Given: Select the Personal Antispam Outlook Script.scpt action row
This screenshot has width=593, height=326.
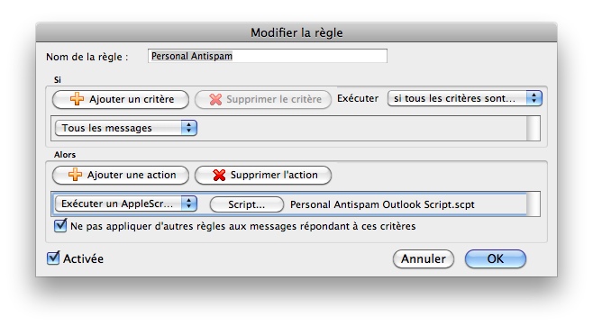Looking at the screenshot, I should coord(289,204).
